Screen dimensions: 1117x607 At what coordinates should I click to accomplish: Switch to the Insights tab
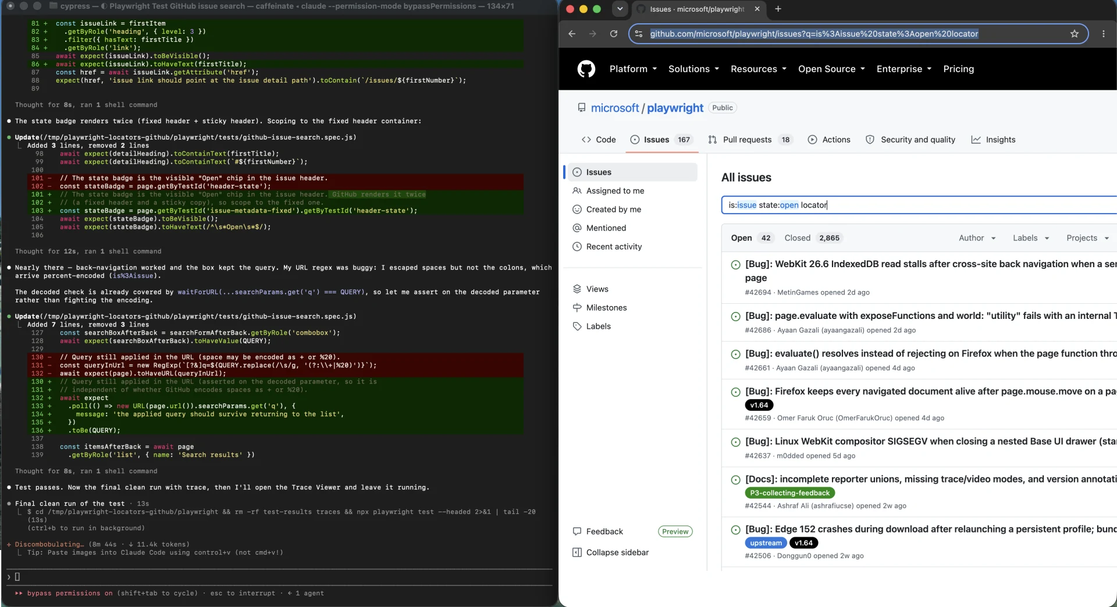pyautogui.click(x=993, y=140)
